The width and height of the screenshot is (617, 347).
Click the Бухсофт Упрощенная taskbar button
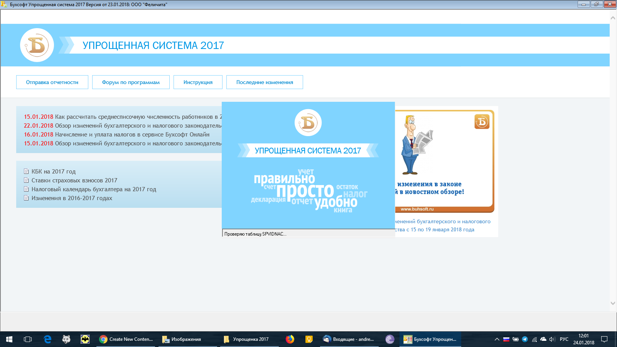click(430, 339)
